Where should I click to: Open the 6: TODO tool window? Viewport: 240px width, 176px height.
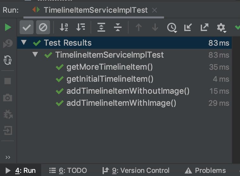point(68,171)
